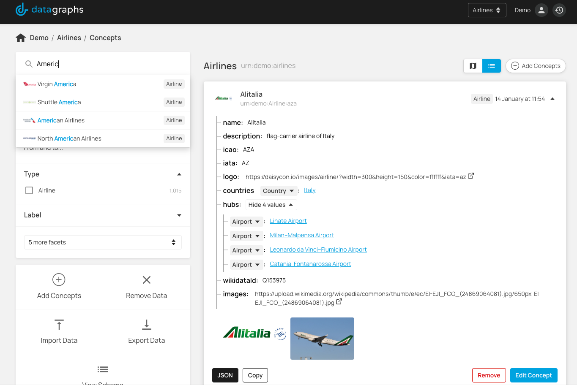This screenshot has width=577, height=385.
Task: Open the user profile icon
Action: coord(541,10)
